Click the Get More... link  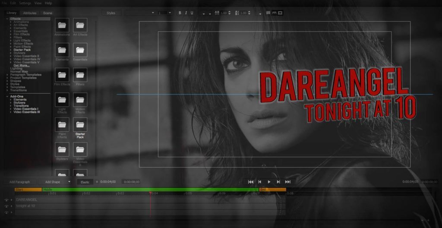pos(22,65)
